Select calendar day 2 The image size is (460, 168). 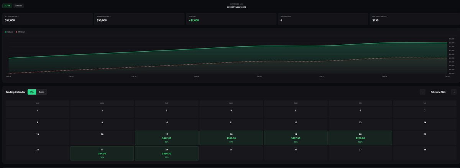click(102, 113)
